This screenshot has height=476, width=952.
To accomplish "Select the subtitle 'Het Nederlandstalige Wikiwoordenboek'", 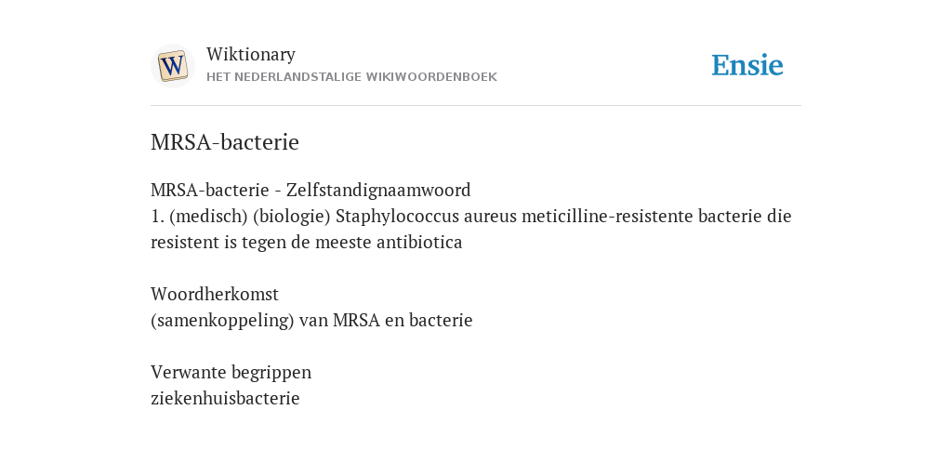I will point(351,77).
